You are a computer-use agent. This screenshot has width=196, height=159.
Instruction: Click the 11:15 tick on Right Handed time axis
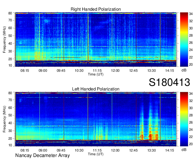97,71
